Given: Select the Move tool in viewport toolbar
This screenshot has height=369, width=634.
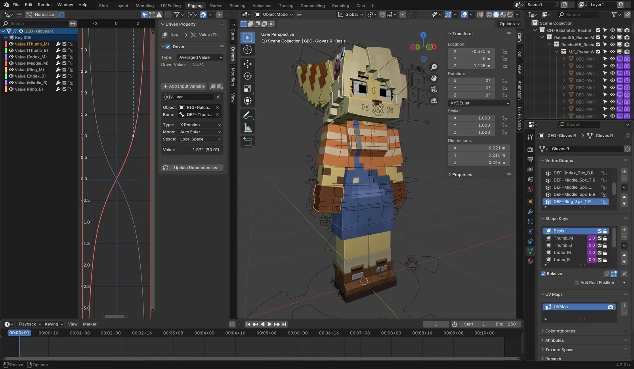Looking at the screenshot, I should click(x=248, y=64).
